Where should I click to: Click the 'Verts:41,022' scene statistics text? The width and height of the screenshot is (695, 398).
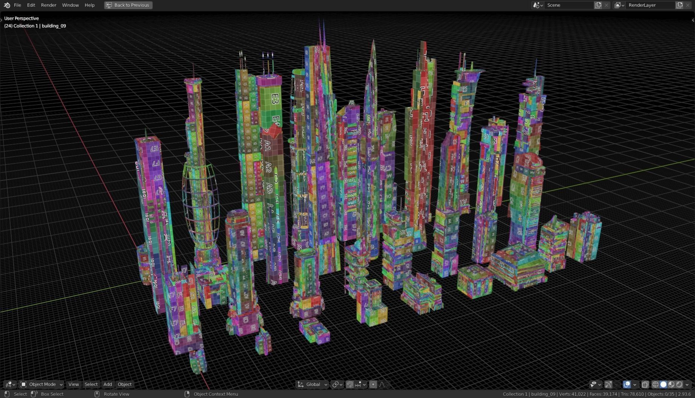pos(572,394)
